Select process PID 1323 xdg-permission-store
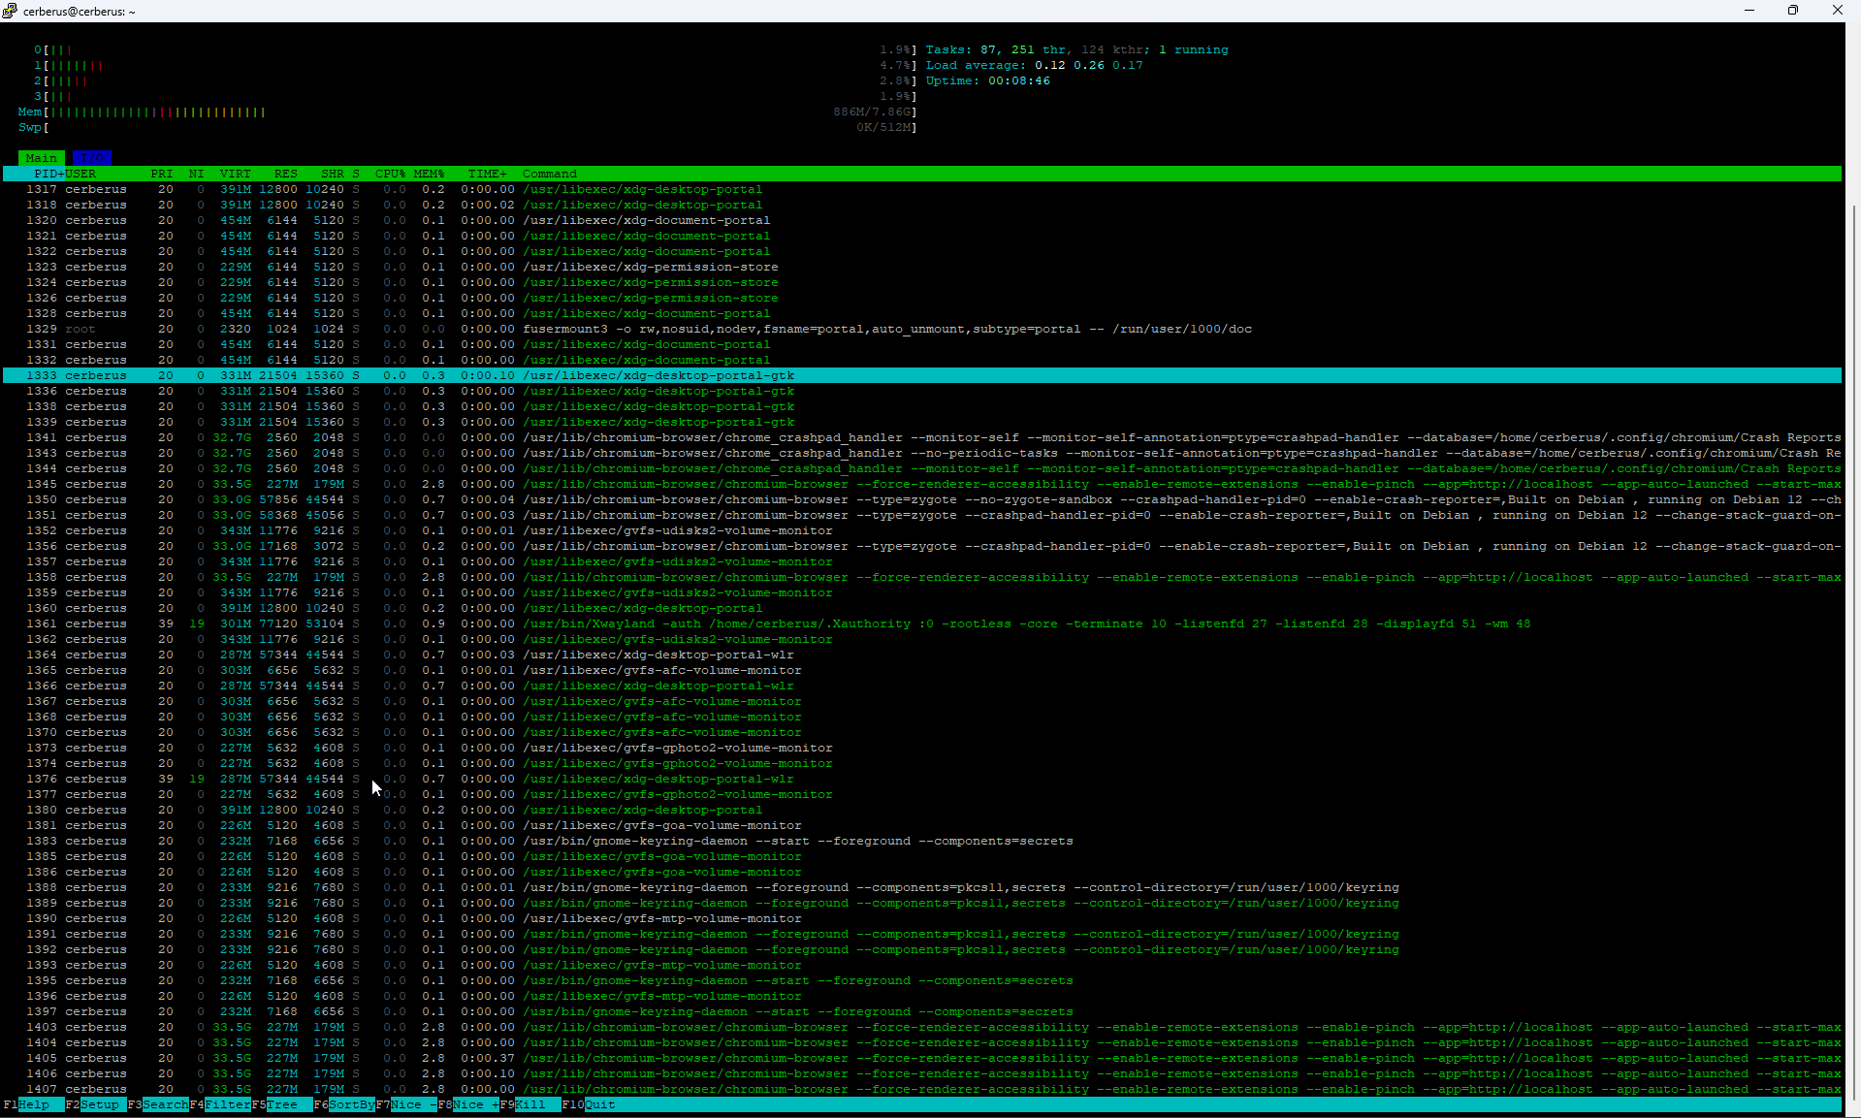This screenshot has width=1861, height=1118. (x=921, y=267)
